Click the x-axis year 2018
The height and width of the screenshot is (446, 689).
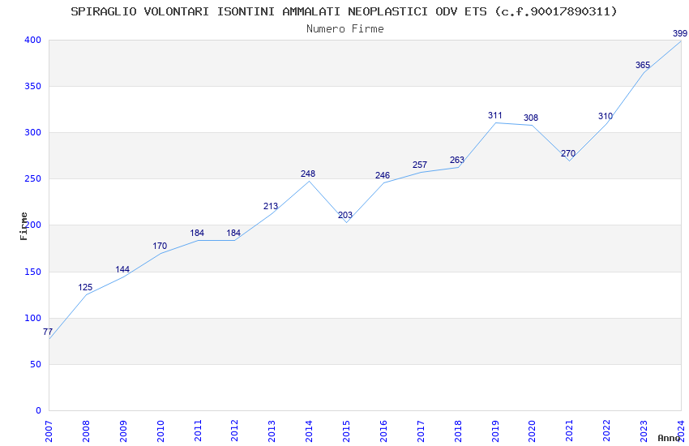click(x=458, y=431)
